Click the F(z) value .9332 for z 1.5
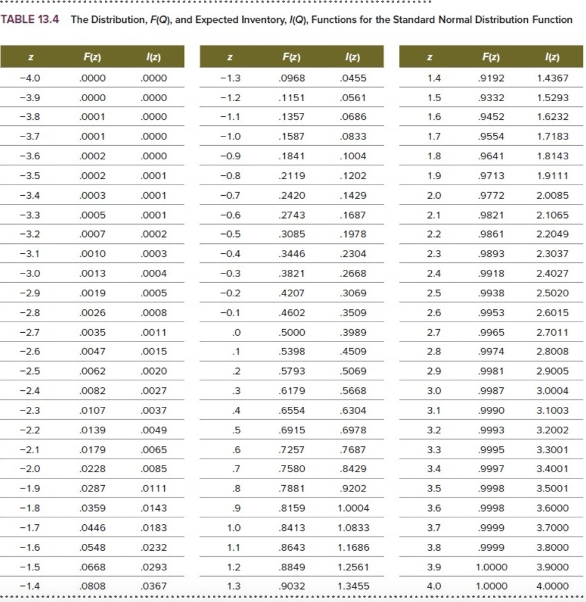 (491, 98)
